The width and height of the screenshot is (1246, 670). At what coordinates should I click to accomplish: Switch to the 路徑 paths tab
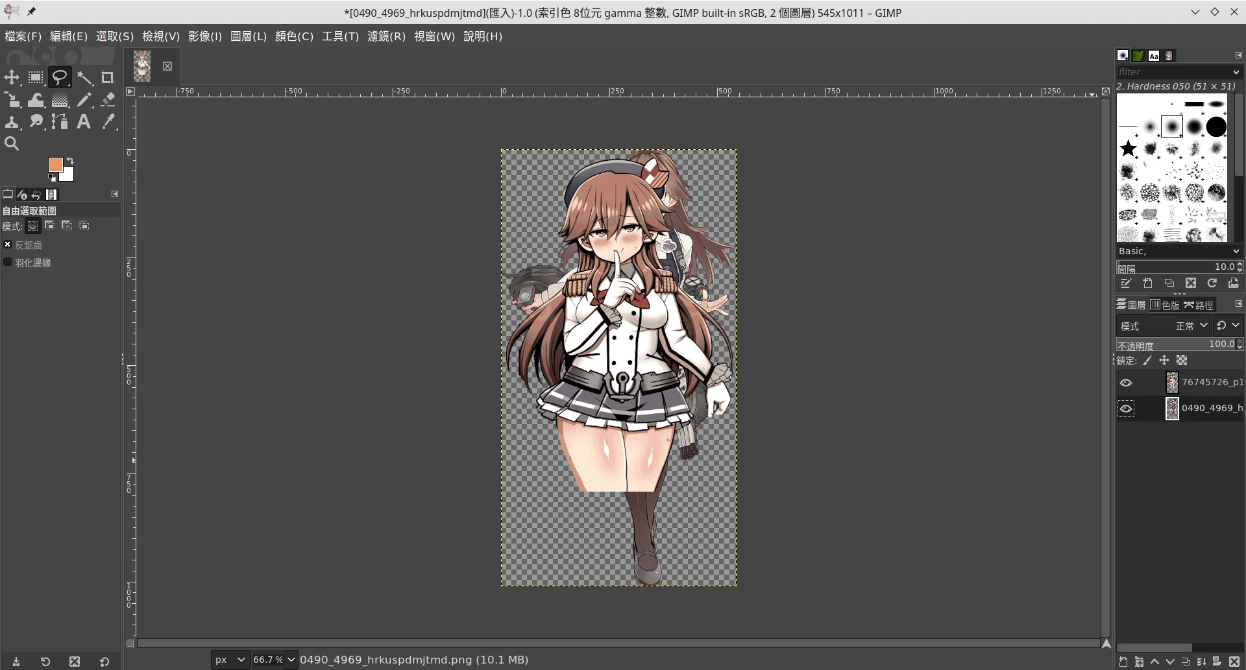[x=1199, y=305]
